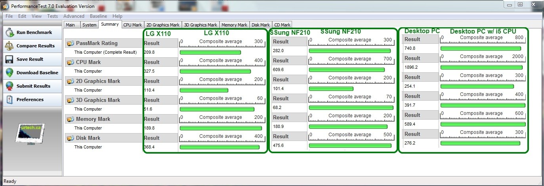
Task: Click the urtech.ca monitor image
Action: coord(31,133)
